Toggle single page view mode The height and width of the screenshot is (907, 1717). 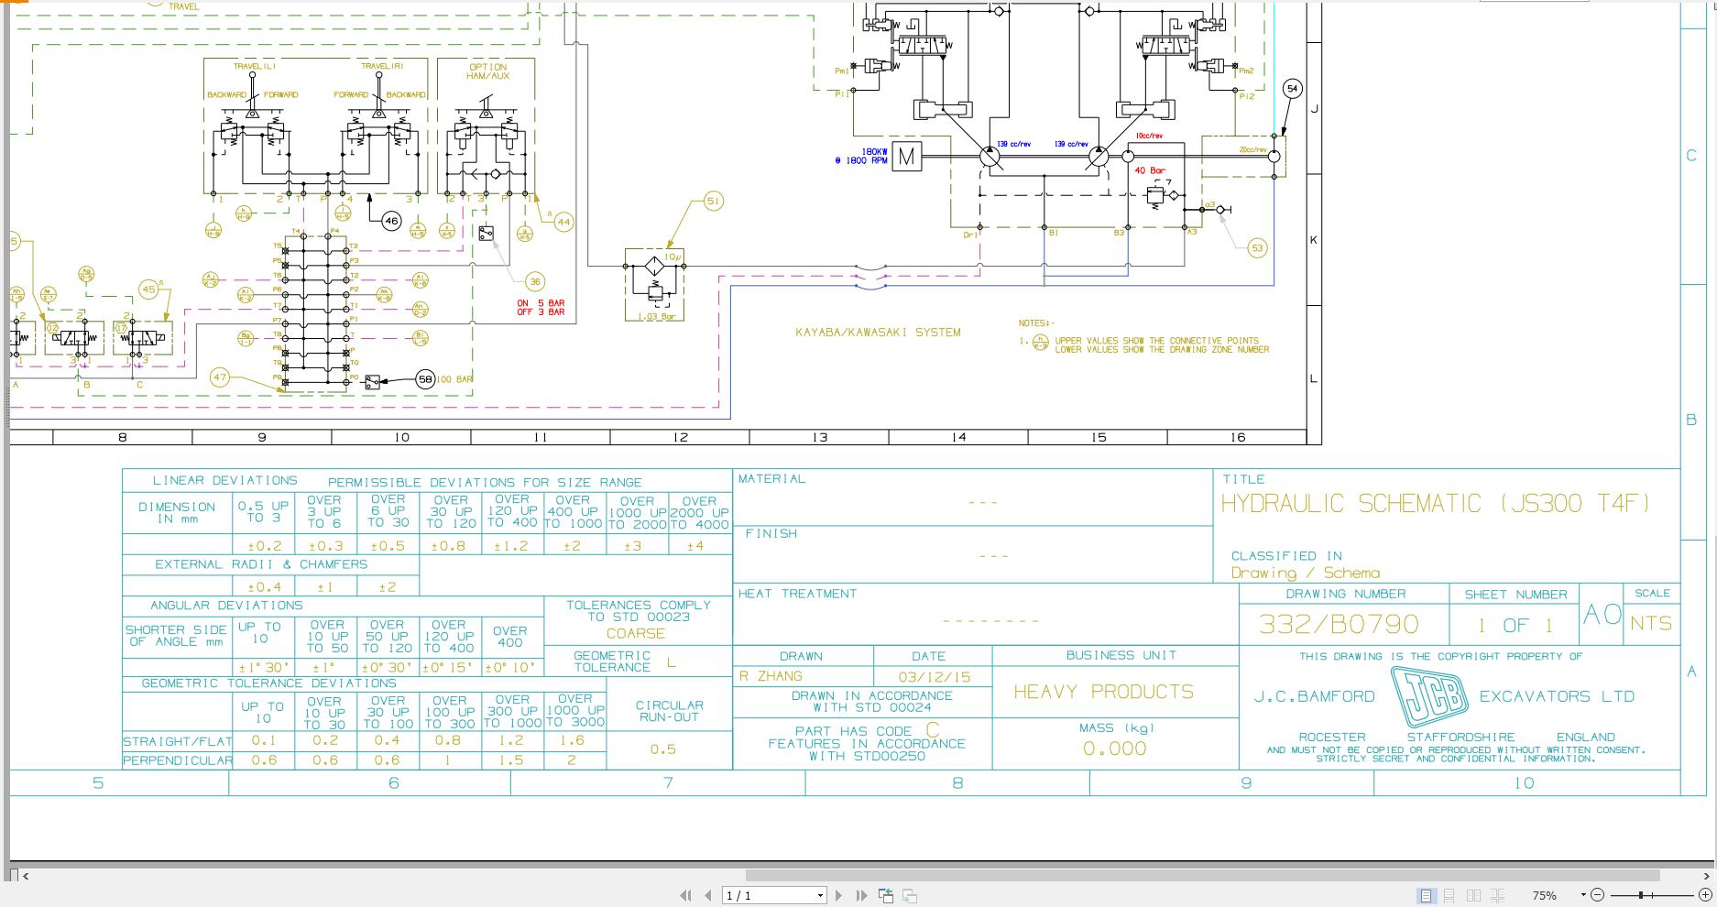pos(1427,894)
